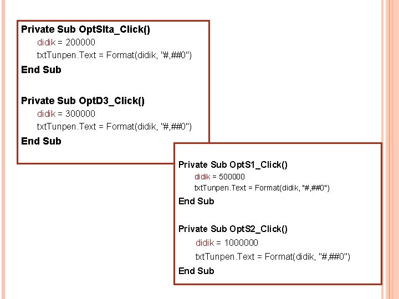Click the value 300000
Image resolution: width=399 pixels, height=299 pixels.
[80, 114]
